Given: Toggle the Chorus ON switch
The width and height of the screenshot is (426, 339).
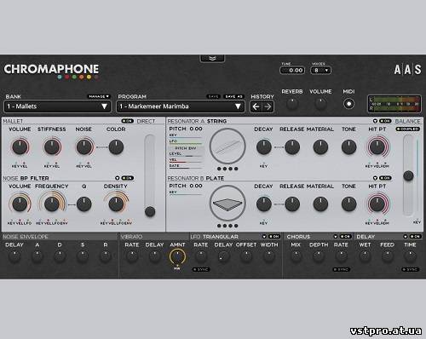Looking at the screenshot, I should pyautogui.click(x=346, y=237).
